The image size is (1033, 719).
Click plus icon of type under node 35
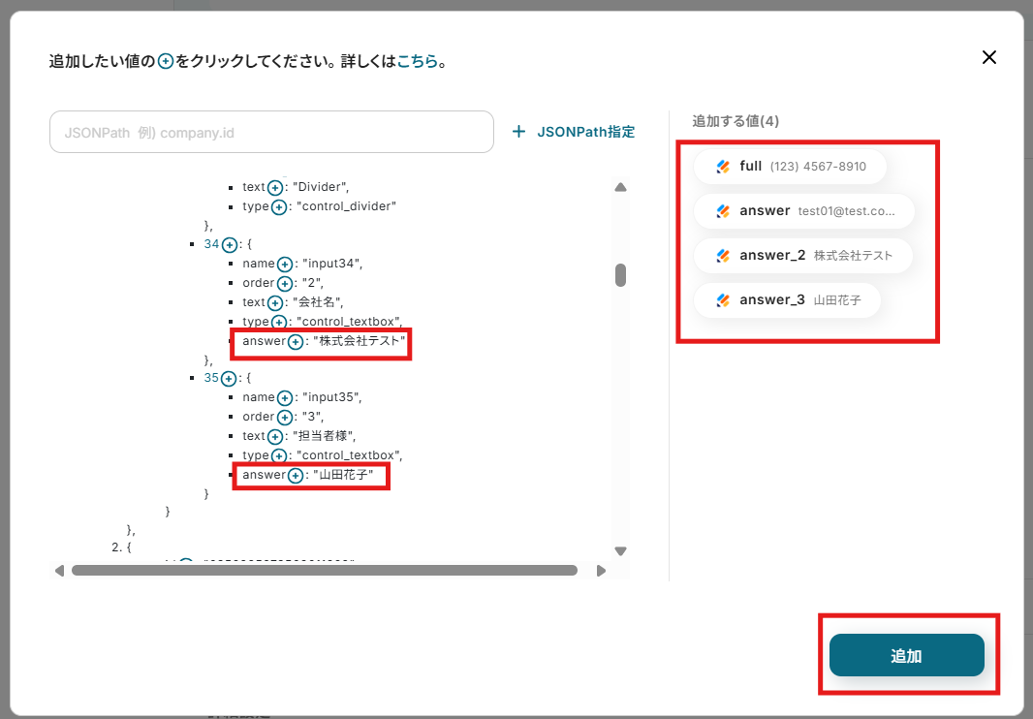(x=279, y=456)
